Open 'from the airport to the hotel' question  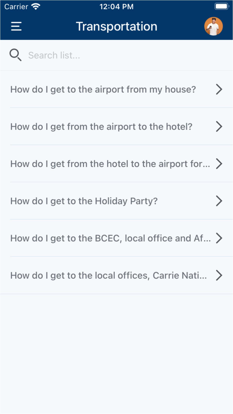coord(116,126)
